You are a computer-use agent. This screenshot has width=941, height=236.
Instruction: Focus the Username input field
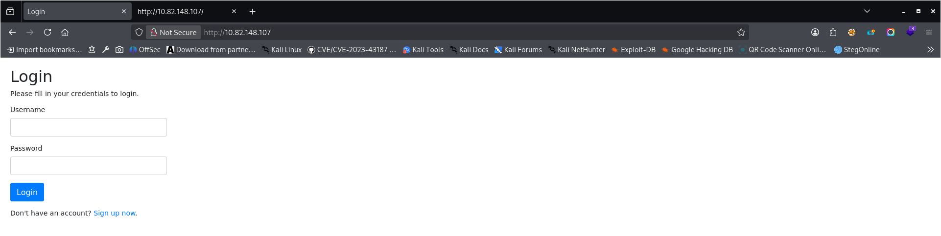click(89, 127)
